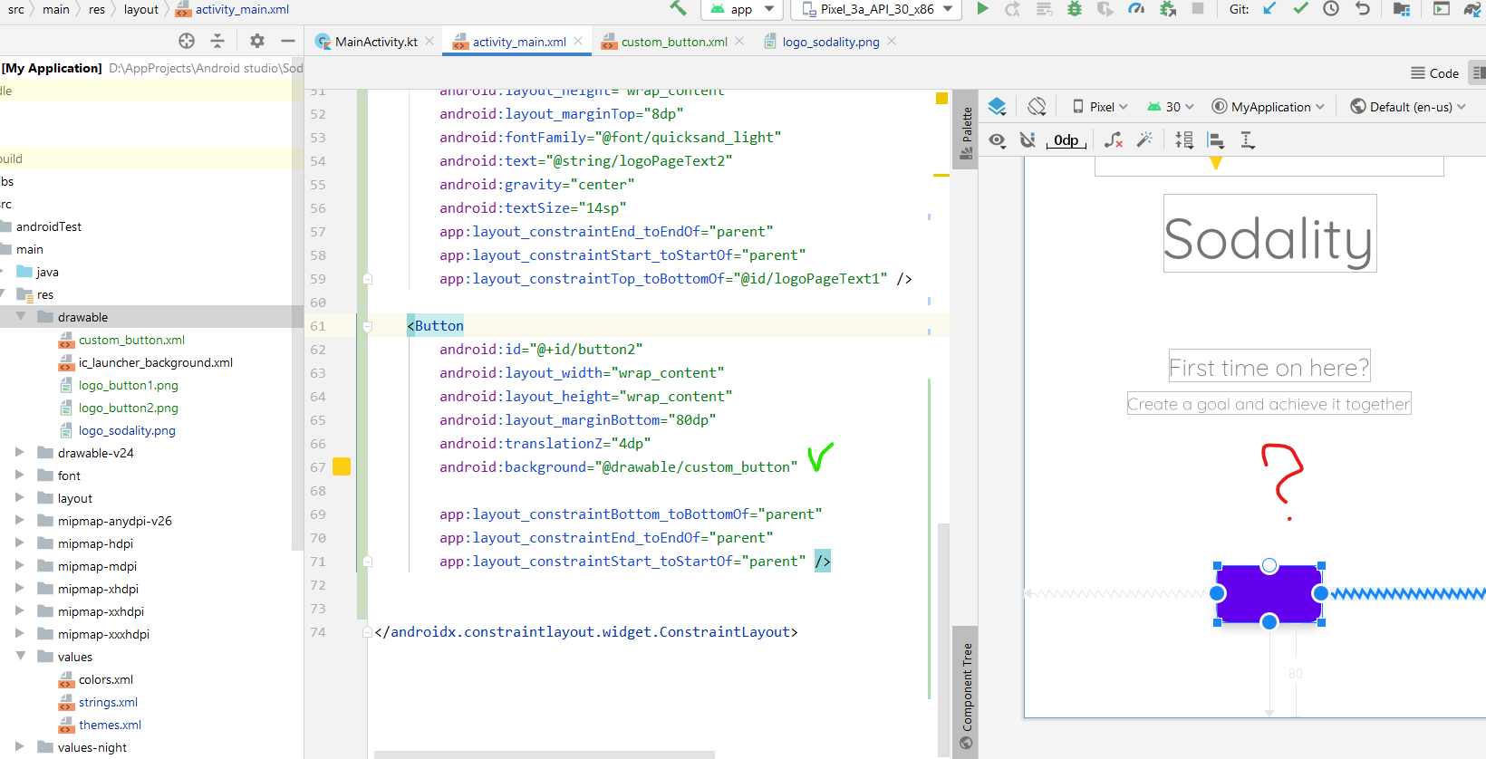Open Project Structure icon

pos(1401,9)
